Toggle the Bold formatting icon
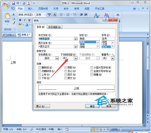Viewport: 151px width, 133px height. [20, 20]
